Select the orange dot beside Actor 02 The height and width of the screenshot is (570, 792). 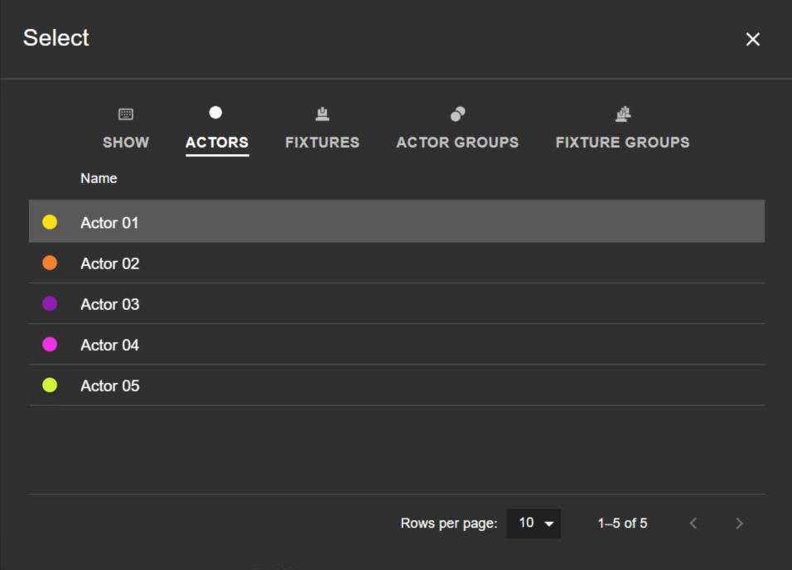[50, 263]
